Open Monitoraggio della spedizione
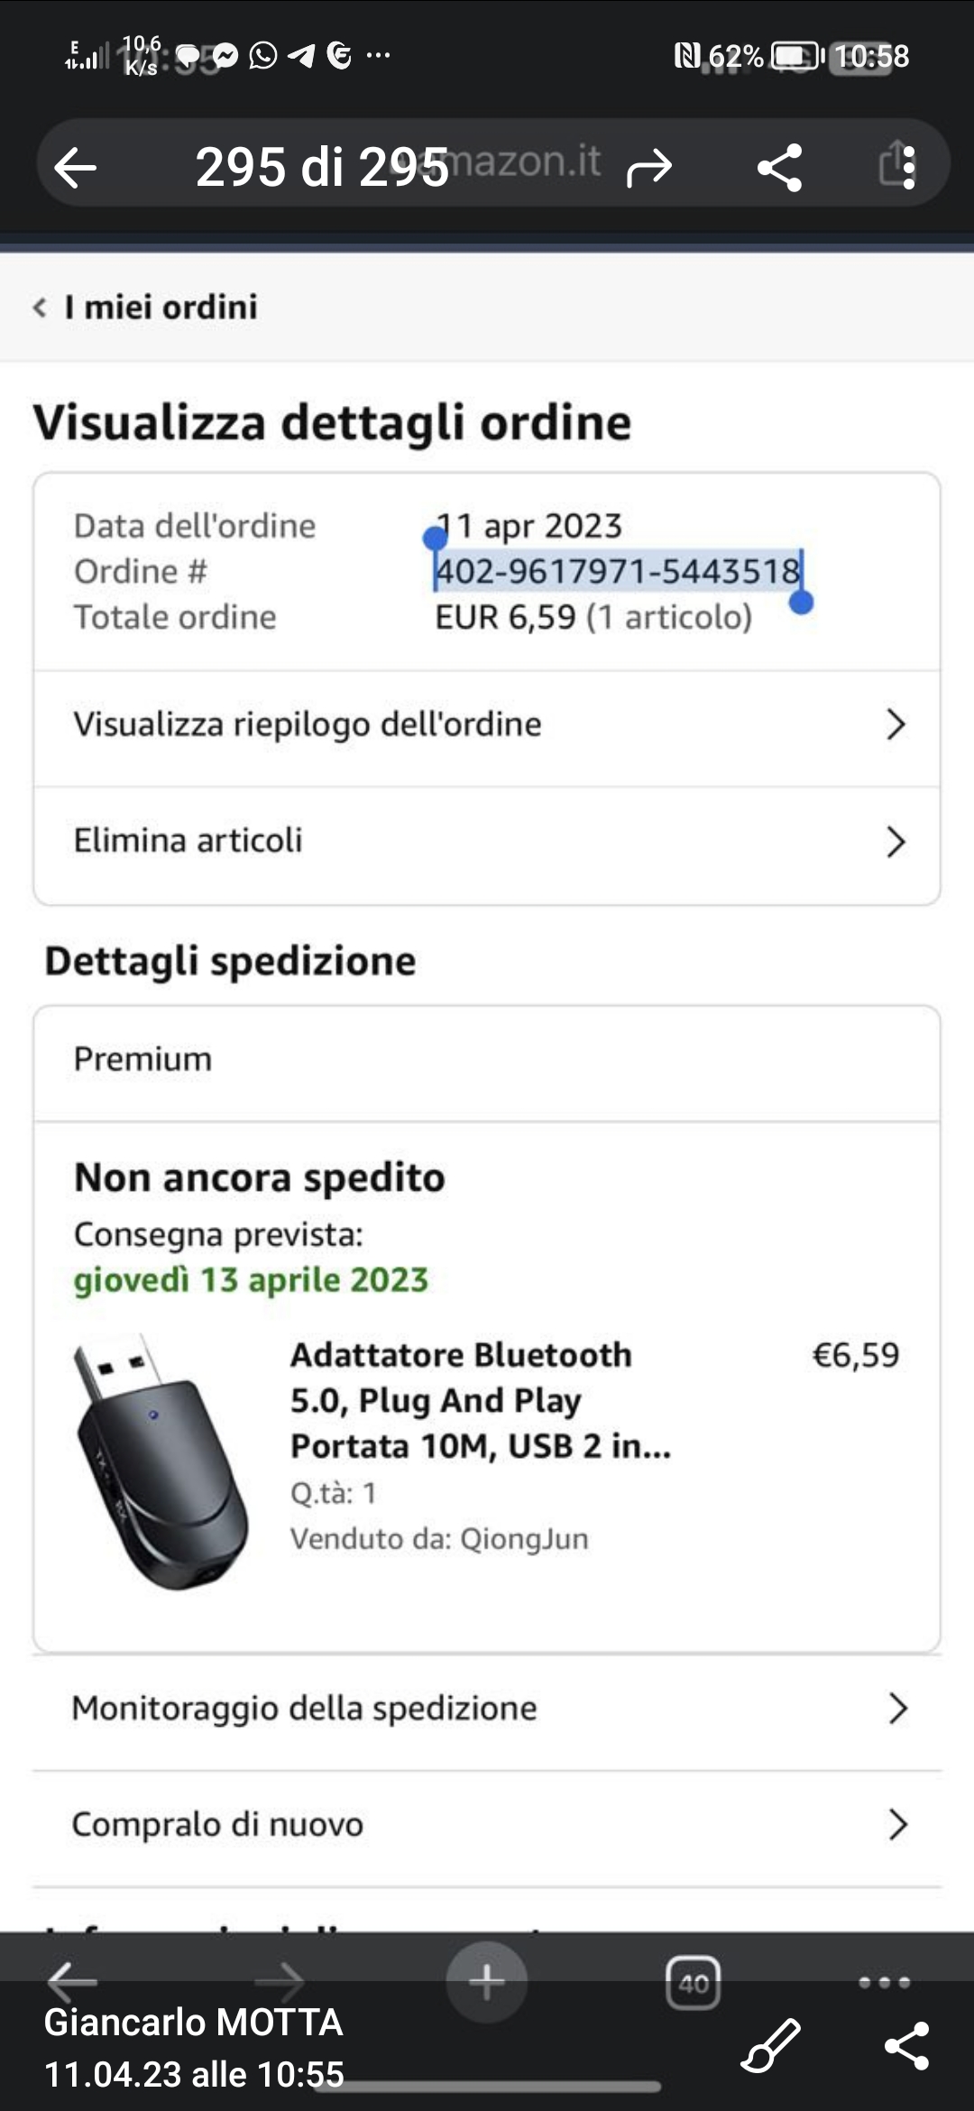The width and height of the screenshot is (974, 2111). (x=487, y=1709)
